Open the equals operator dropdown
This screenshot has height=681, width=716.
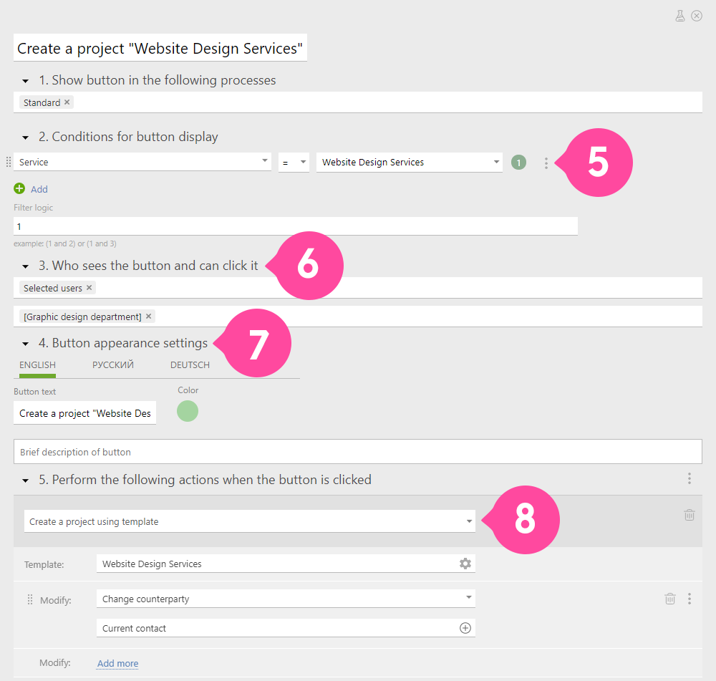pyautogui.click(x=294, y=162)
